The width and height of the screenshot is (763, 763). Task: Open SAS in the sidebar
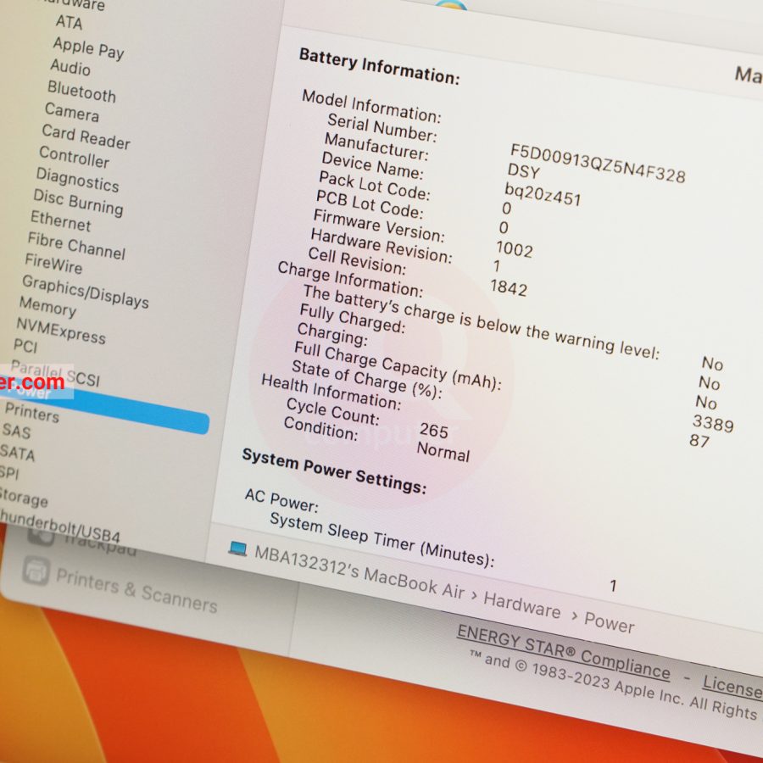[17, 432]
